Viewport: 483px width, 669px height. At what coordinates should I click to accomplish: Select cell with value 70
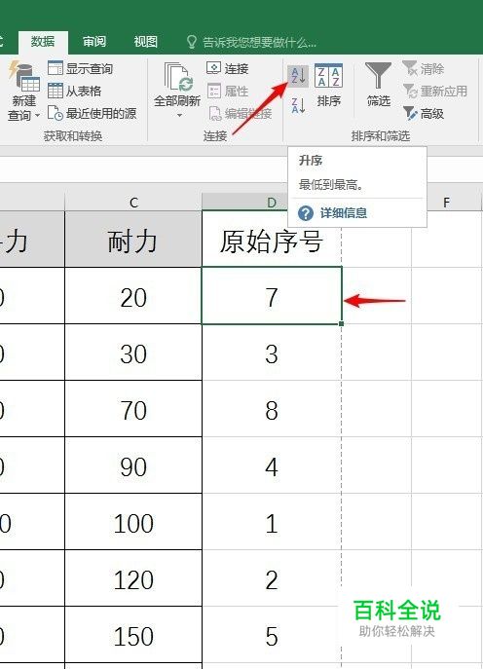[133, 408]
